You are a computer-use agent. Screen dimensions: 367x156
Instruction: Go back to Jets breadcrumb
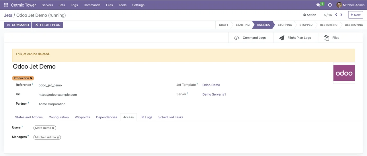click(8, 15)
